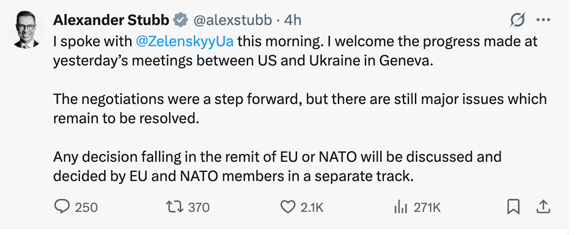This screenshot has height=235, width=583.
Task: Open the @ZelenskyyUa mention link
Action: (x=185, y=41)
